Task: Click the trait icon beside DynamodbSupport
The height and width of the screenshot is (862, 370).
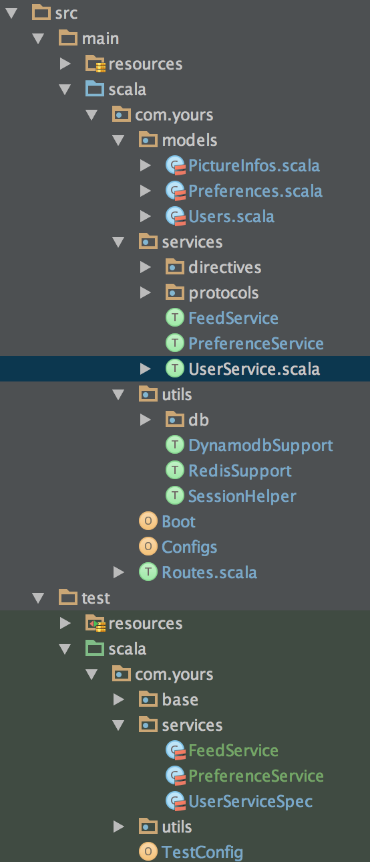Action: (x=174, y=445)
